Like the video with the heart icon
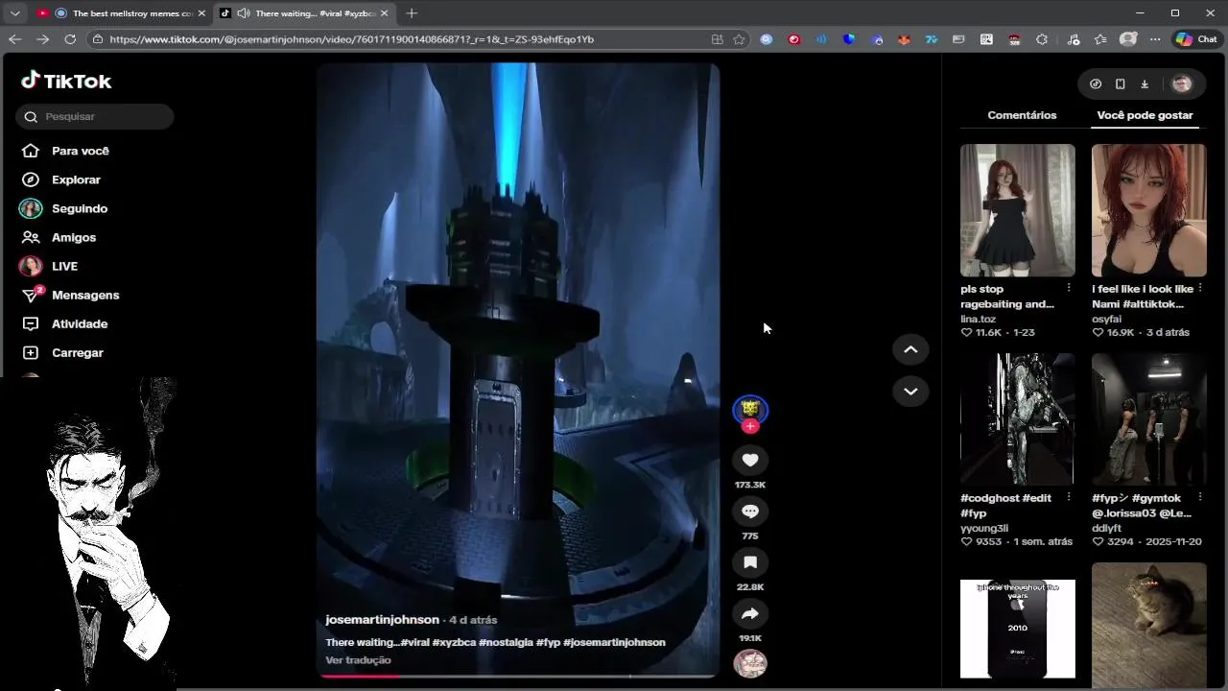 (750, 461)
